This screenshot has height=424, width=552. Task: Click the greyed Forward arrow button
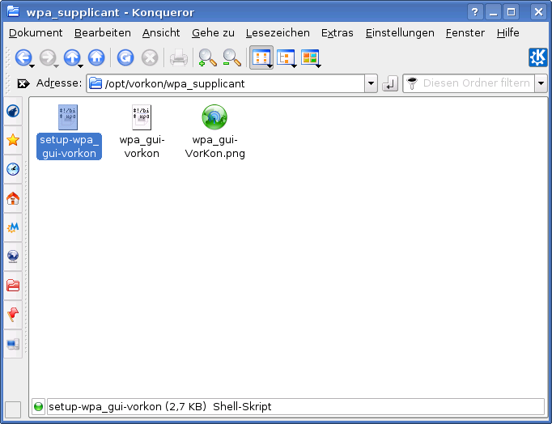(47, 57)
